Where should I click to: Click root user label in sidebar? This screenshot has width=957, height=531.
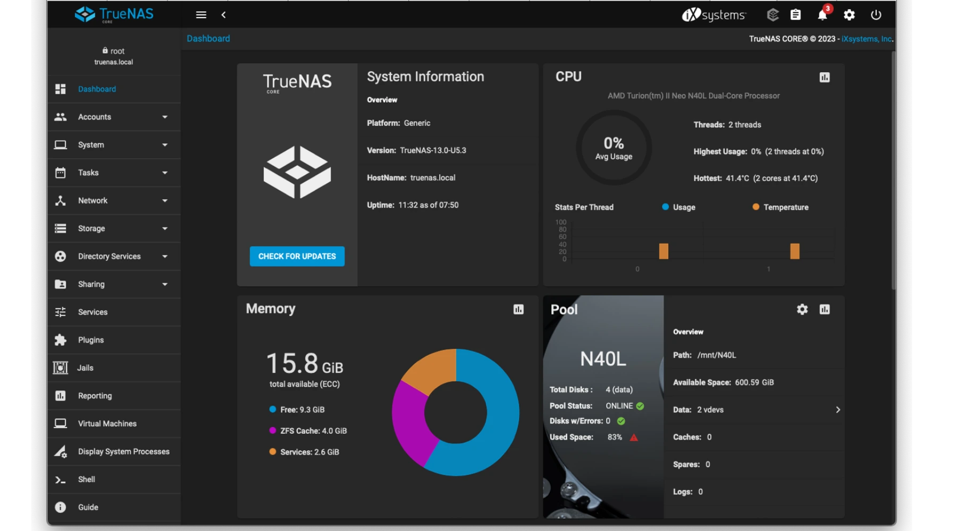tap(114, 51)
